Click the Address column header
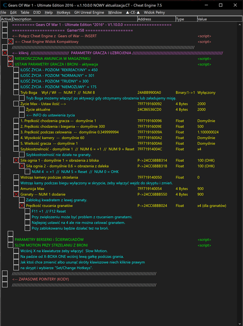This screenshot has width=243, height=326. pyautogui.click(x=156, y=19)
